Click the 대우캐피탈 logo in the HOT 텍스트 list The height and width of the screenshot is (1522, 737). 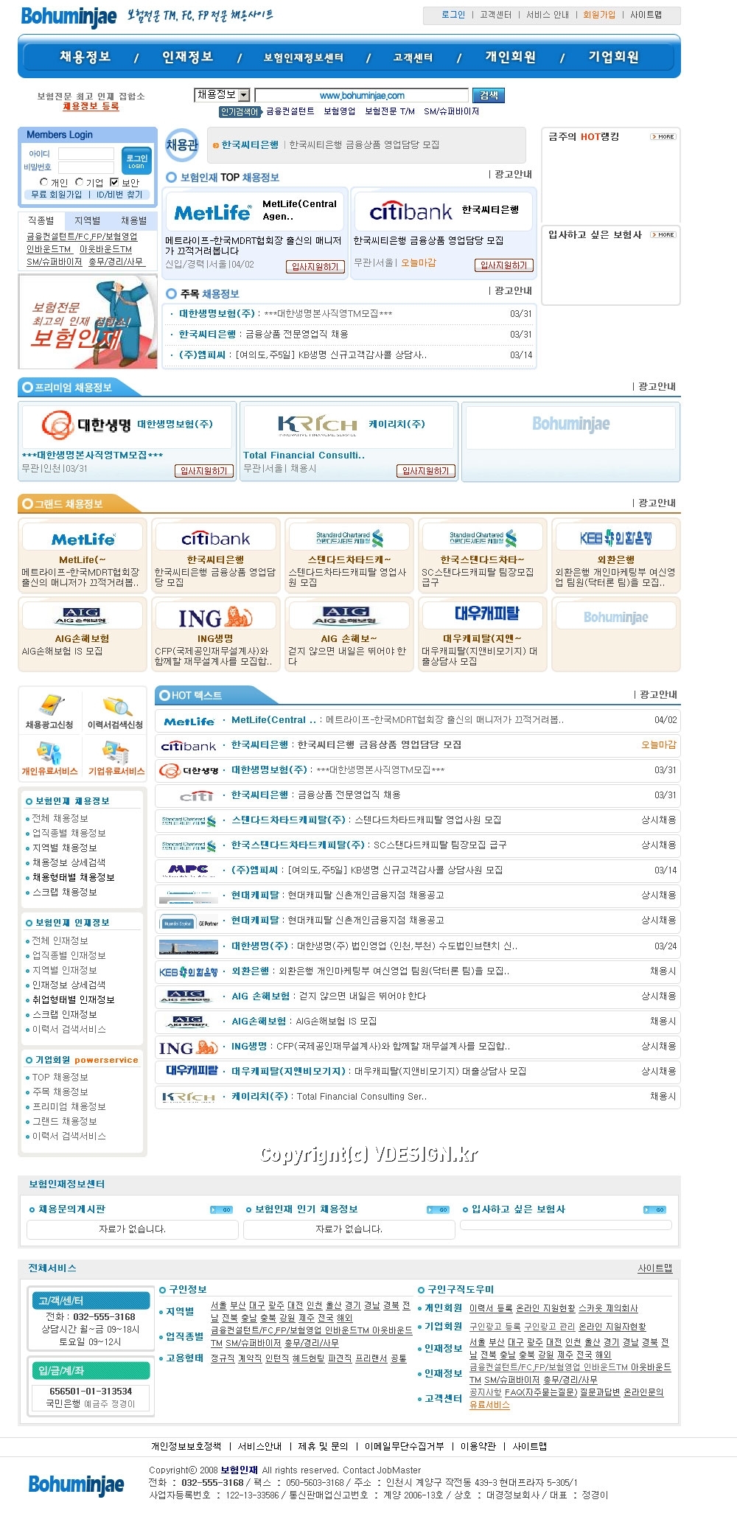click(x=192, y=1071)
